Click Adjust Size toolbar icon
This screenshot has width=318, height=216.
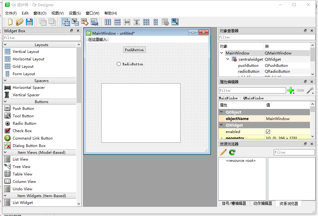175,22
